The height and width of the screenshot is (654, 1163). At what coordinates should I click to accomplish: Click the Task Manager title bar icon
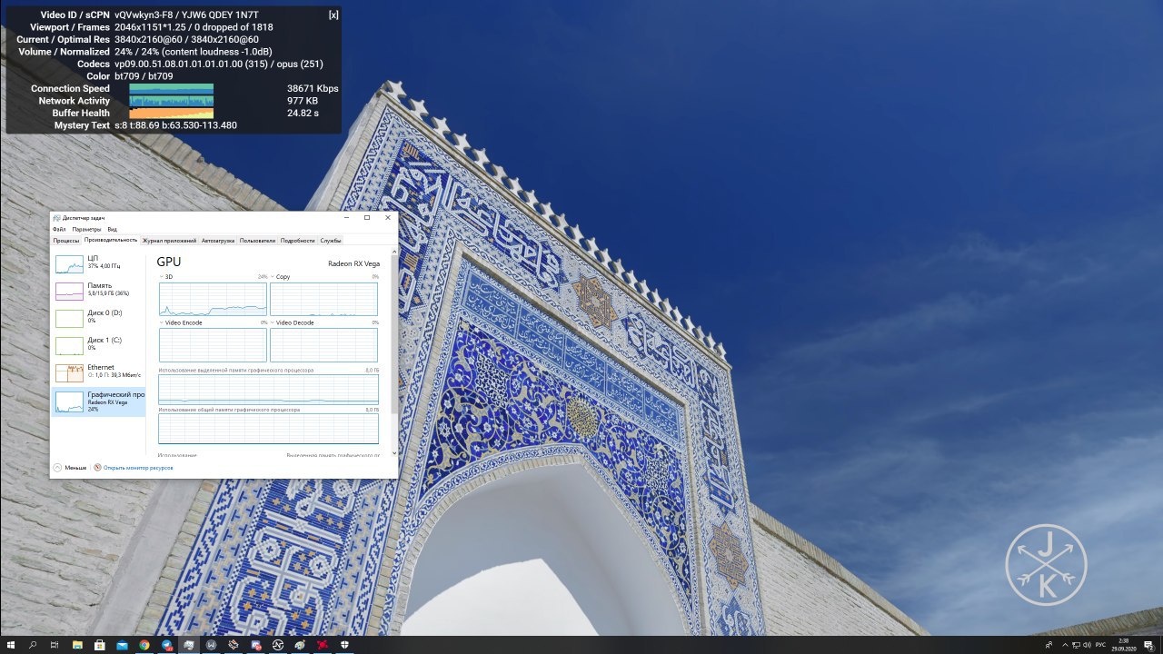tap(56, 218)
